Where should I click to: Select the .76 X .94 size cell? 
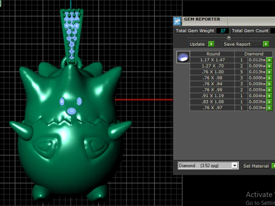pos(213,84)
